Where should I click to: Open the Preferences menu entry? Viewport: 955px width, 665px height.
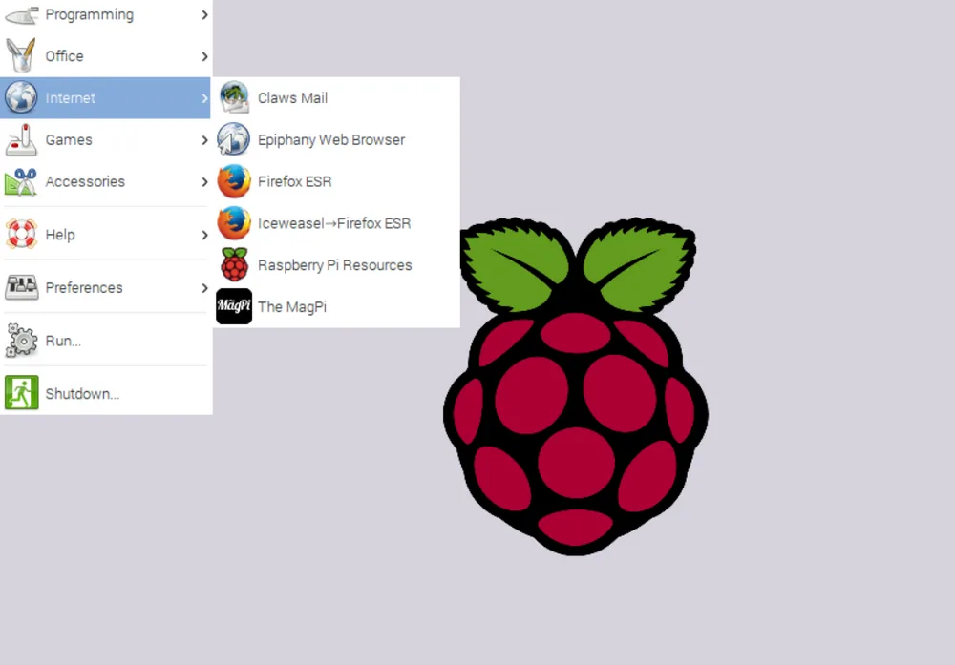[x=106, y=287]
